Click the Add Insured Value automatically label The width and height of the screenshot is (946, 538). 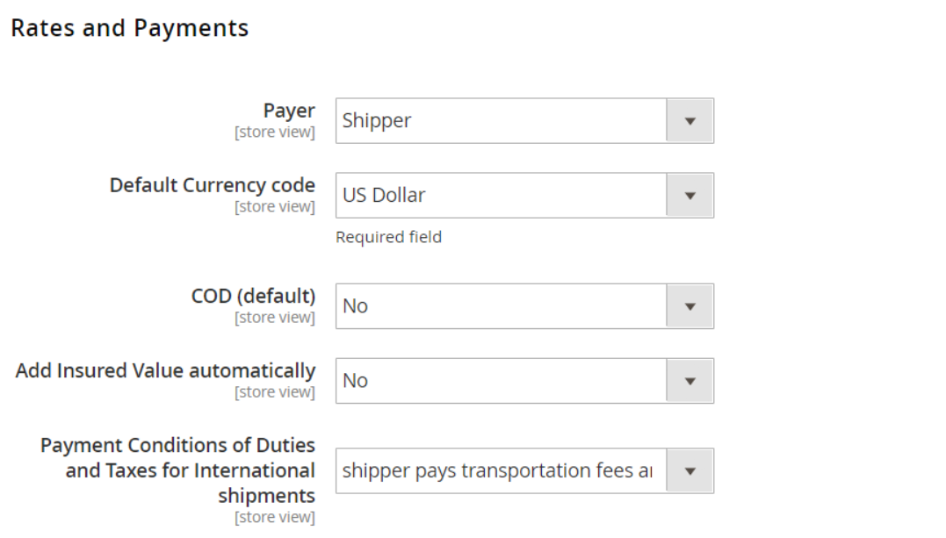pos(165,370)
